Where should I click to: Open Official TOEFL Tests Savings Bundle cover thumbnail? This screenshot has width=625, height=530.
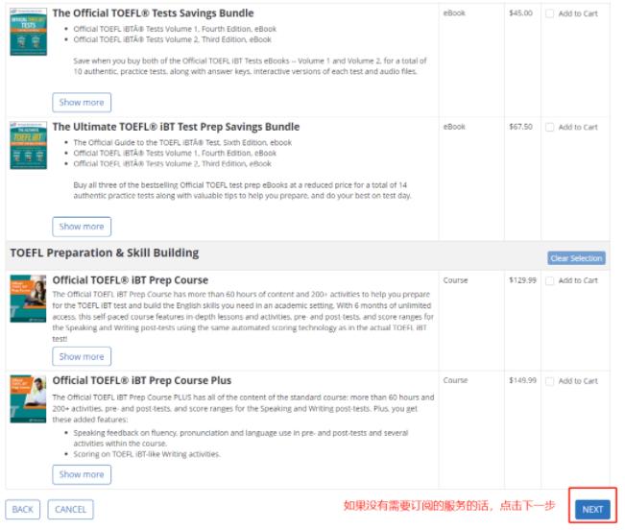point(28,32)
